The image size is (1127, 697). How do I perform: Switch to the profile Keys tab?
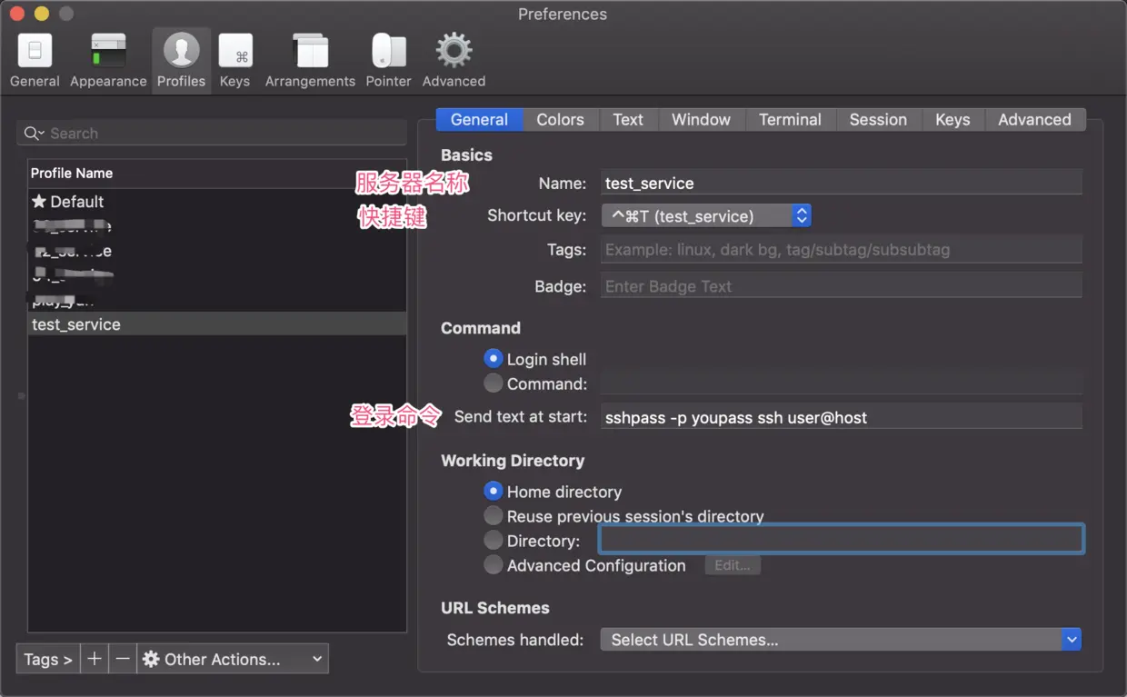[x=952, y=120]
